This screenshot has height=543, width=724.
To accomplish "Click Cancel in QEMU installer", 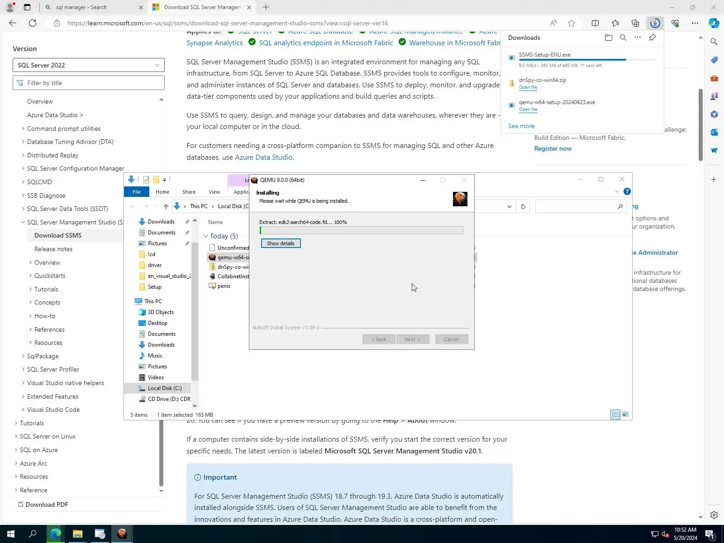I will tap(451, 339).
